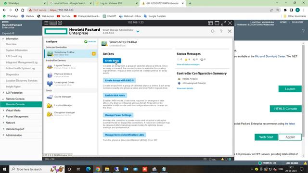
Task: Open the Smart Storage Administrator version dropdown
Action: tap(138, 31)
